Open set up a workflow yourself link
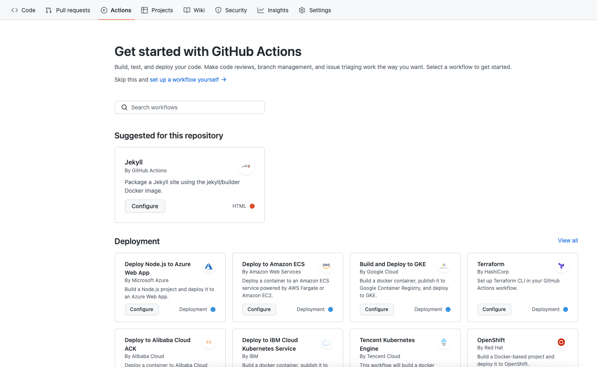This screenshot has height=367, width=597. (x=184, y=80)
